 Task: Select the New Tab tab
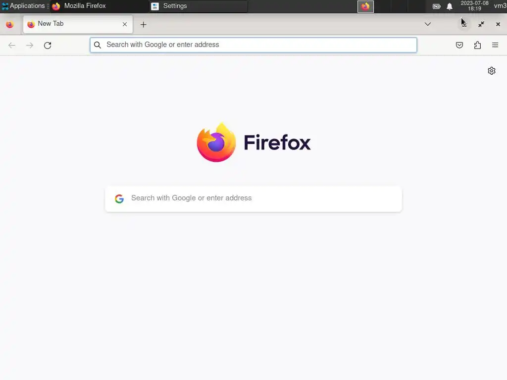(78, 24)
